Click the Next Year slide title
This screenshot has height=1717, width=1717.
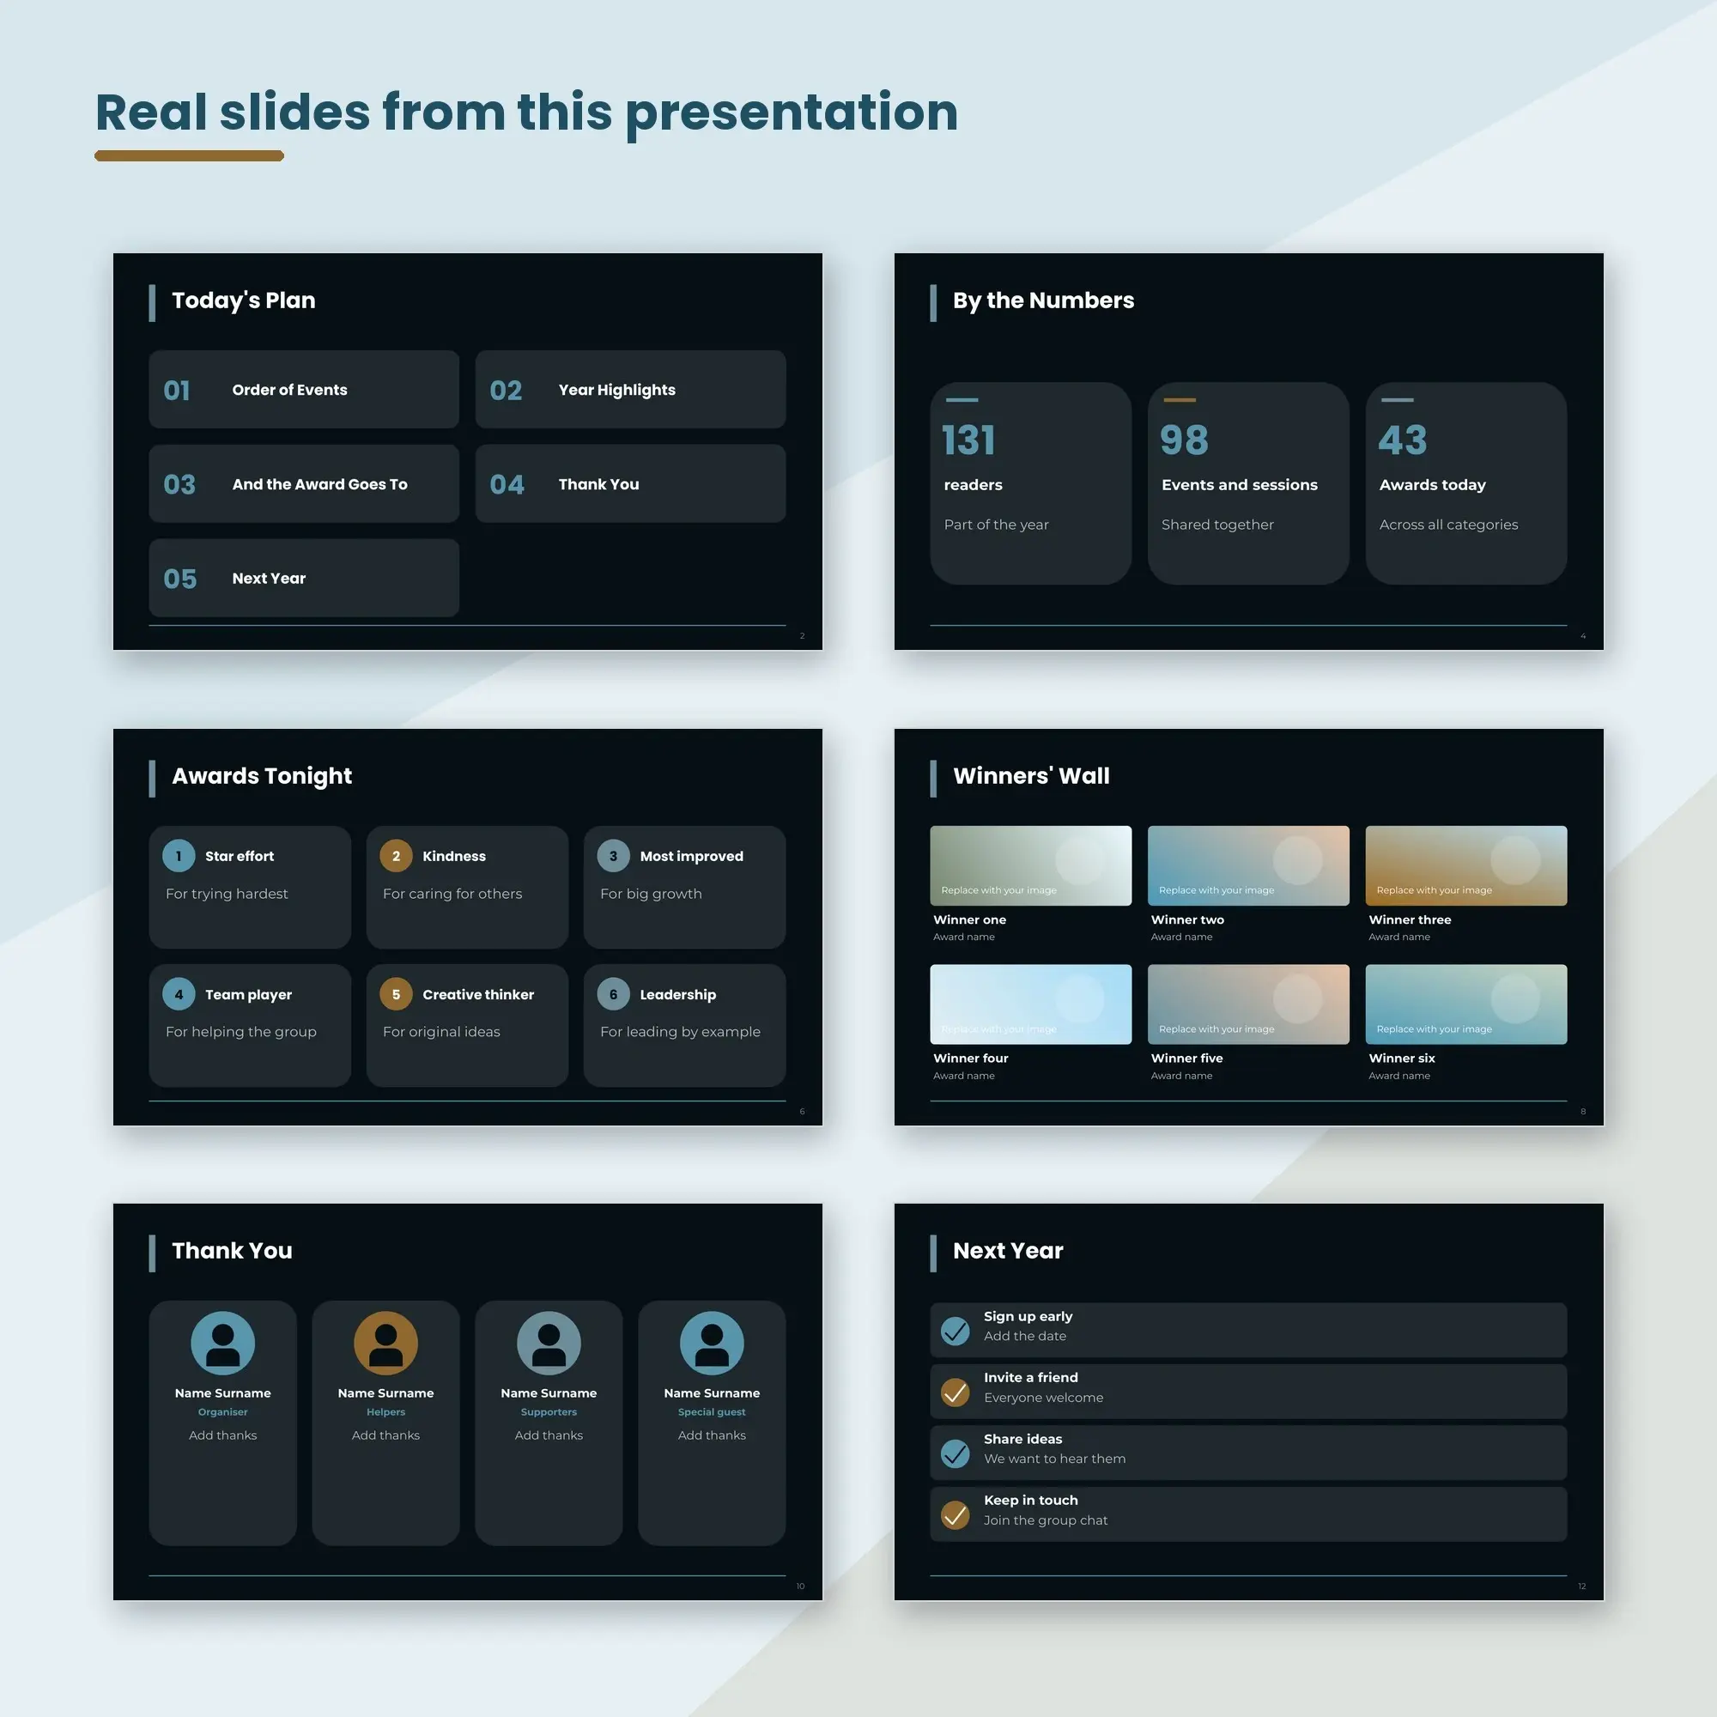(1008, 1252)
